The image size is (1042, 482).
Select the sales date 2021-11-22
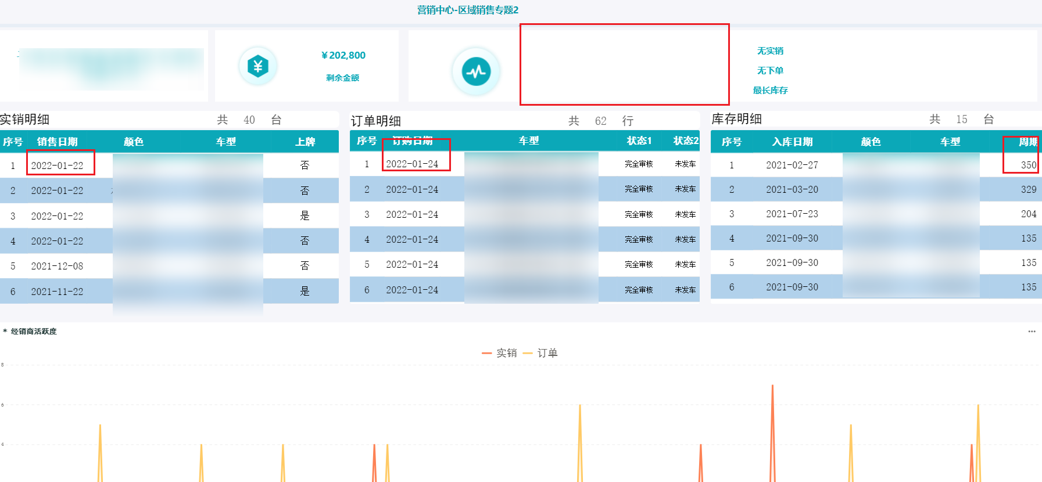pos(57,292)
